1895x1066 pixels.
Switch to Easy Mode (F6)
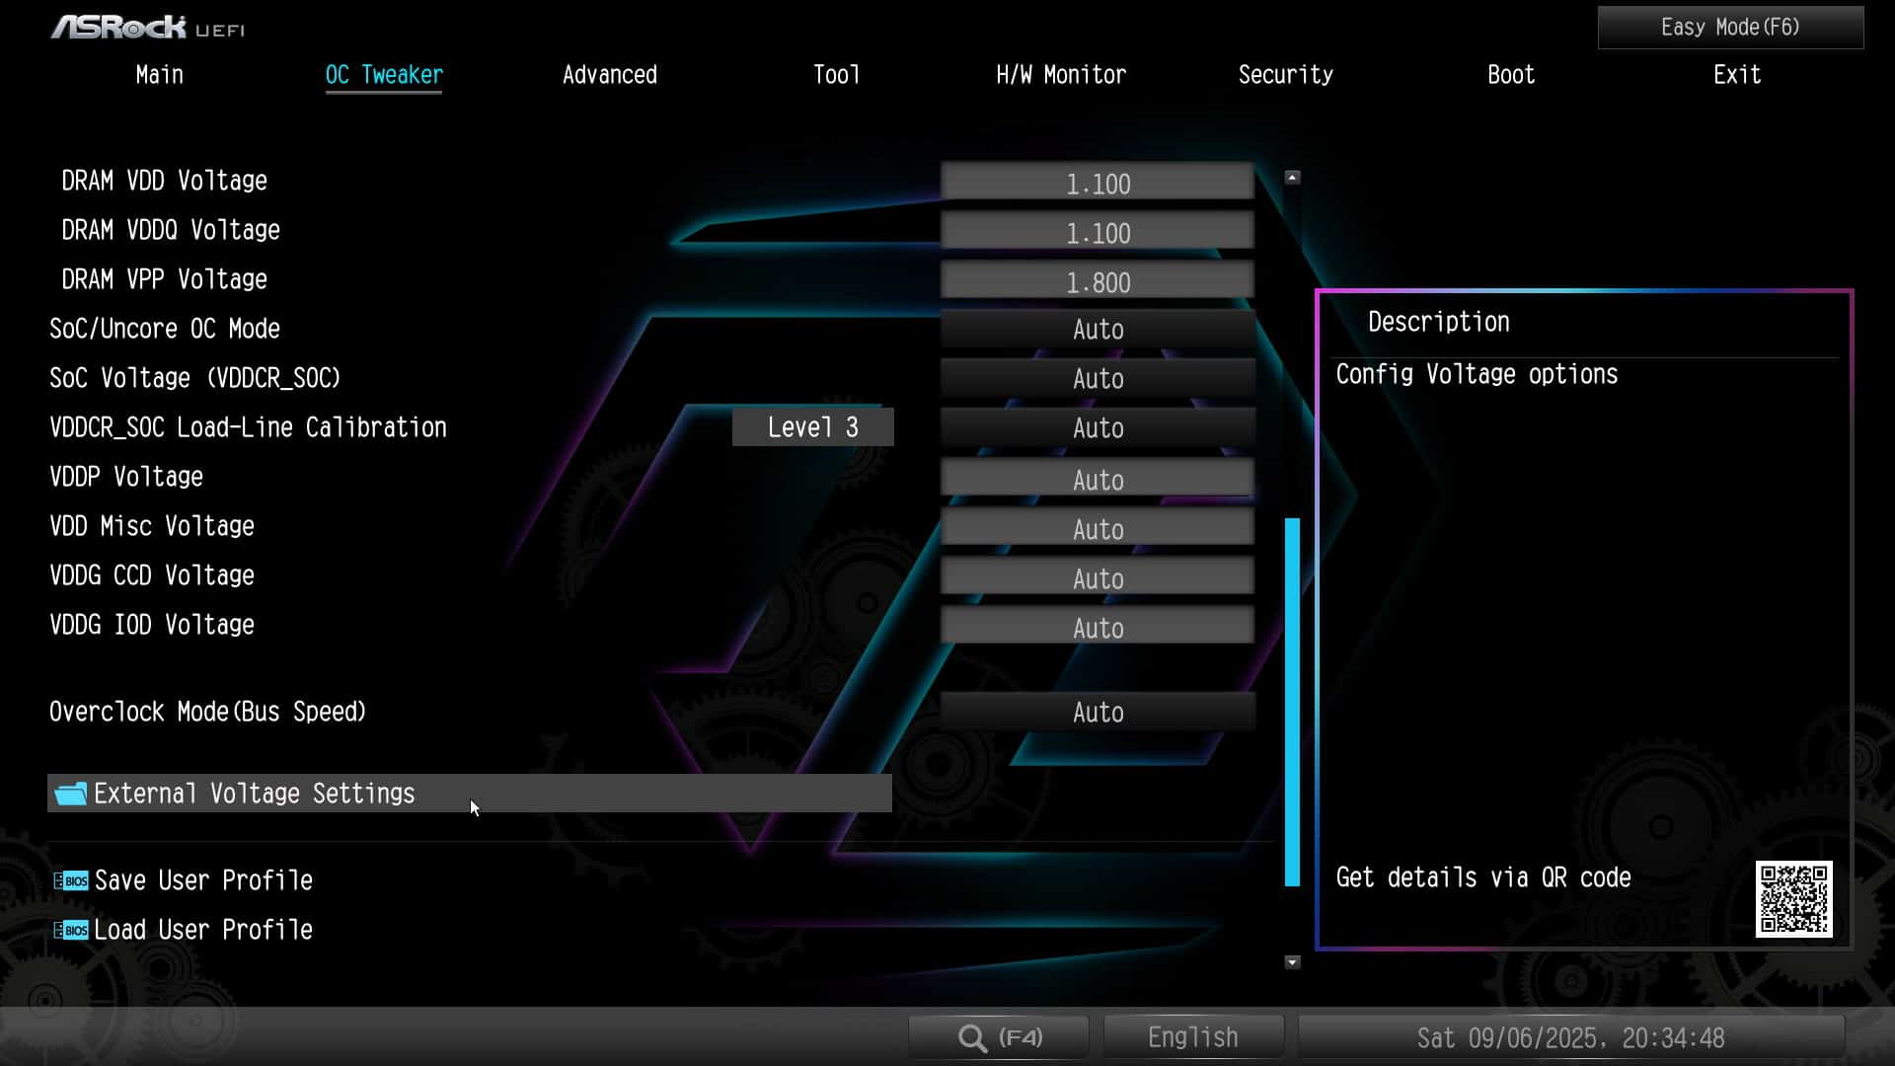[1729, 28]
